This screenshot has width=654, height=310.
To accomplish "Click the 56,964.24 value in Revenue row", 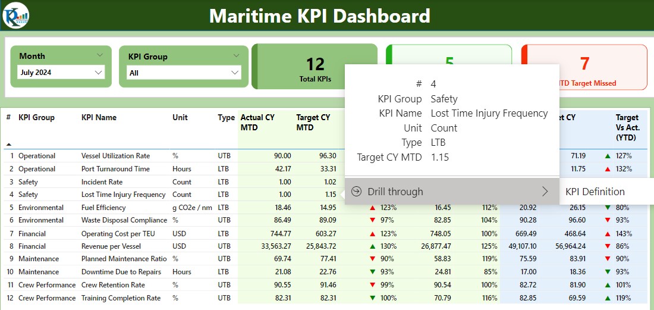I will pos(570,246).
